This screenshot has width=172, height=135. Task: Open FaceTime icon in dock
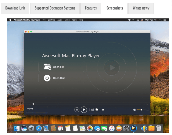pos(104,128)
